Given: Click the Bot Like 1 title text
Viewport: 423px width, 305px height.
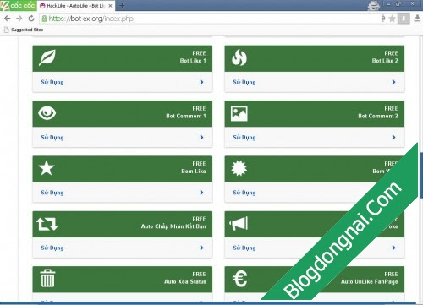Looking at the screenshot, I should pyautogui.click(x=193, y=61).
